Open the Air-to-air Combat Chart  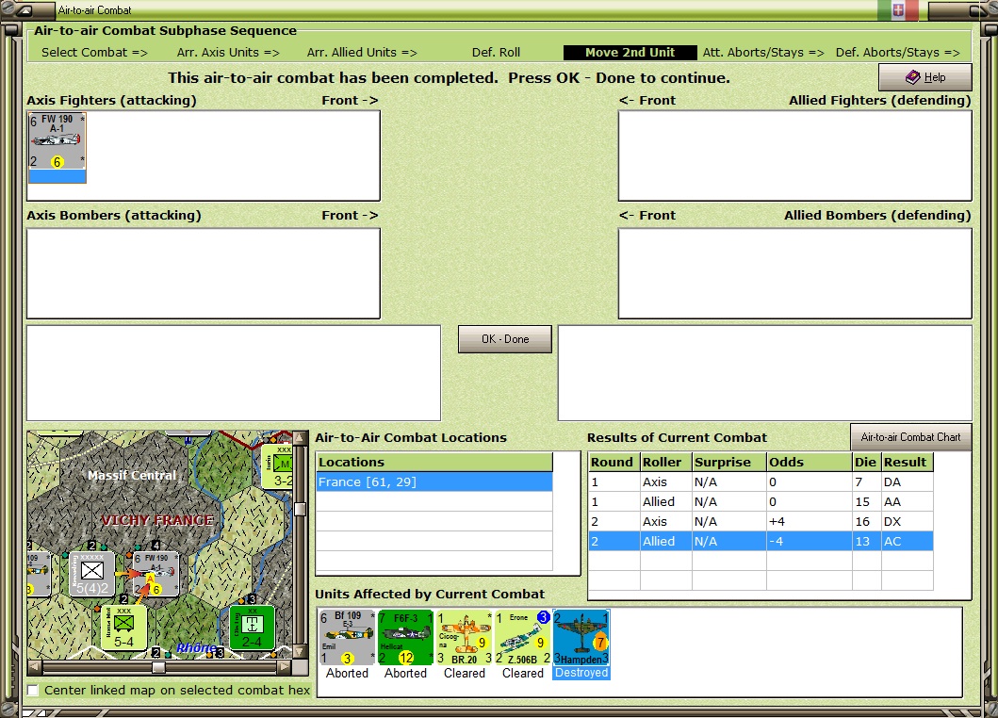(910, 437)
